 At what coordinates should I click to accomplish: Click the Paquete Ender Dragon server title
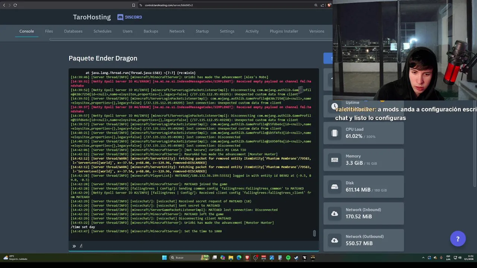[x=103, y=58]
